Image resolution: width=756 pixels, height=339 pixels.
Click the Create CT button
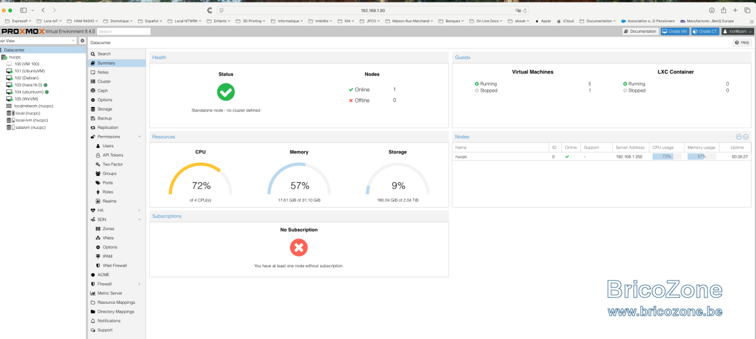point(705,31)
